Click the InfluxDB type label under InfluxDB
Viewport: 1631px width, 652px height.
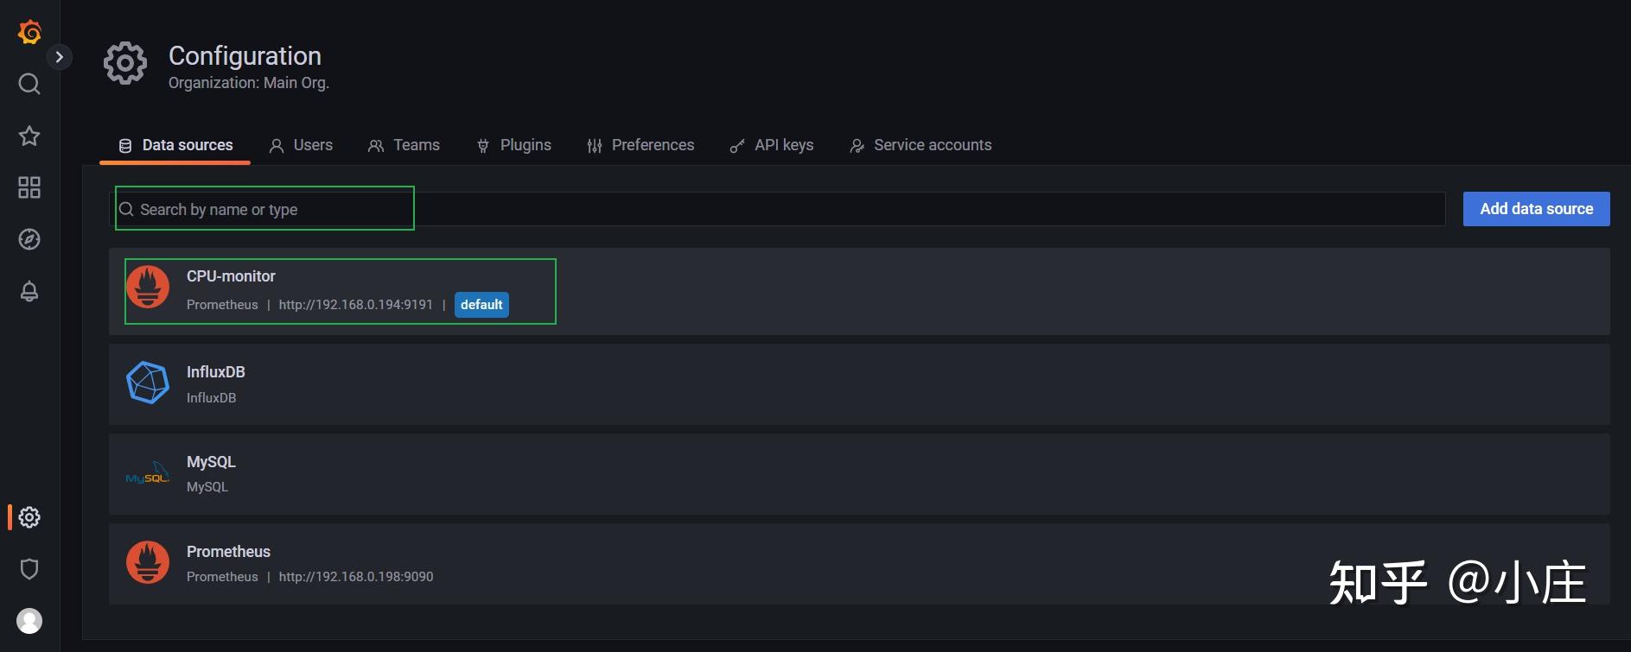pos(211,398)
